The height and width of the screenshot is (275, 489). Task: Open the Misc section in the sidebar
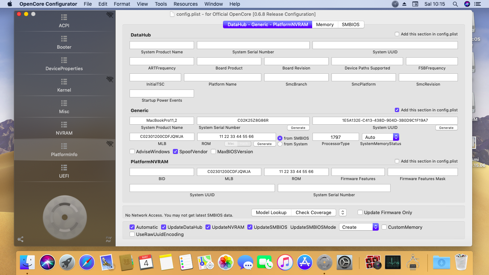(x=64, y=107)
